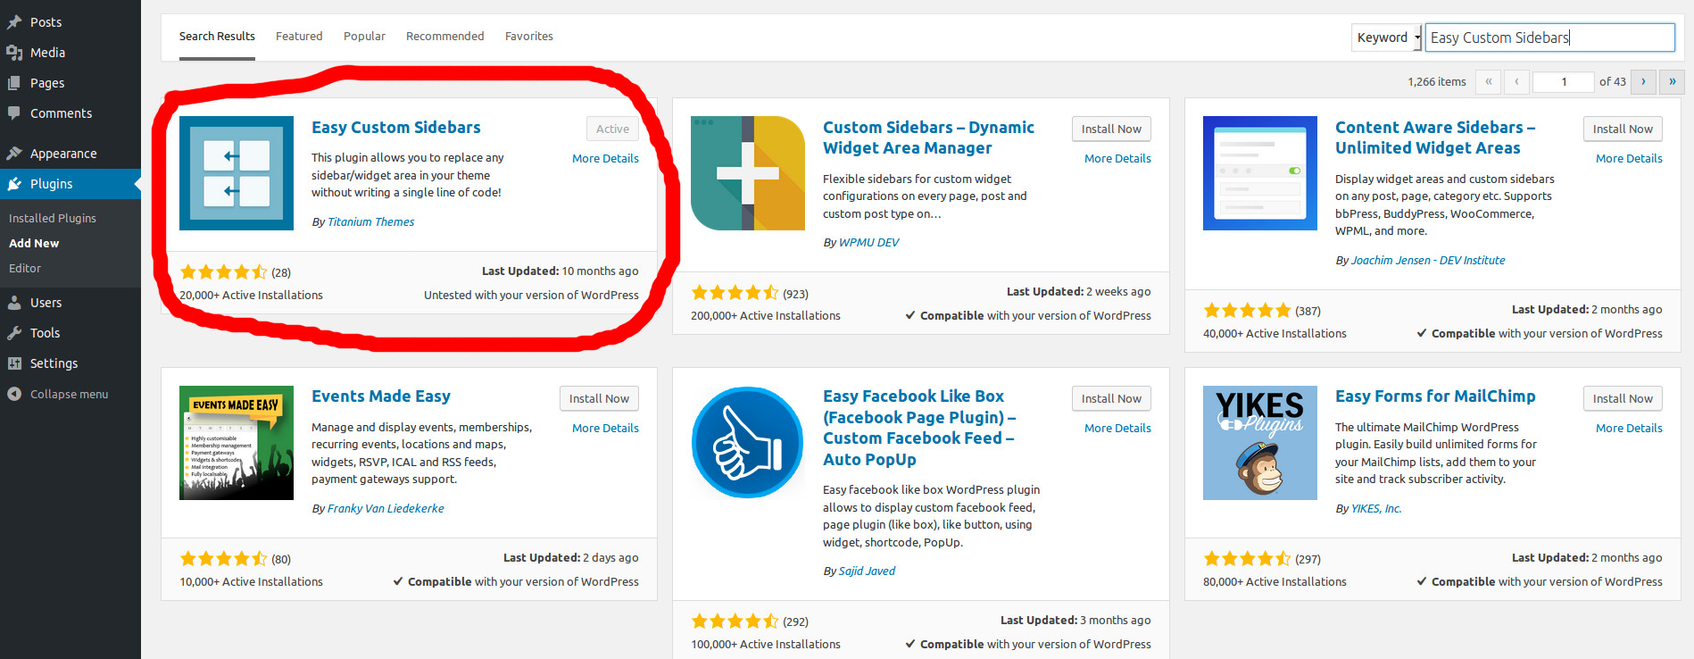The image size is (1694, 659).
Task: Open Installed Plugins submenu item
Action: coord(53,218)
